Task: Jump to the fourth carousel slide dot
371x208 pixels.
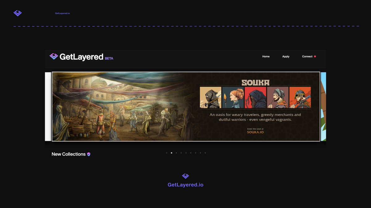Action: 181,153
